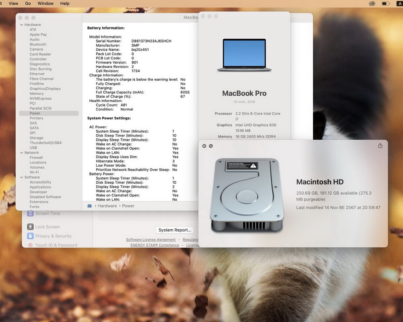Select NVMExpress in the sidebar
This screenshot has height=322, width=403.
click(x=41, y=99)
